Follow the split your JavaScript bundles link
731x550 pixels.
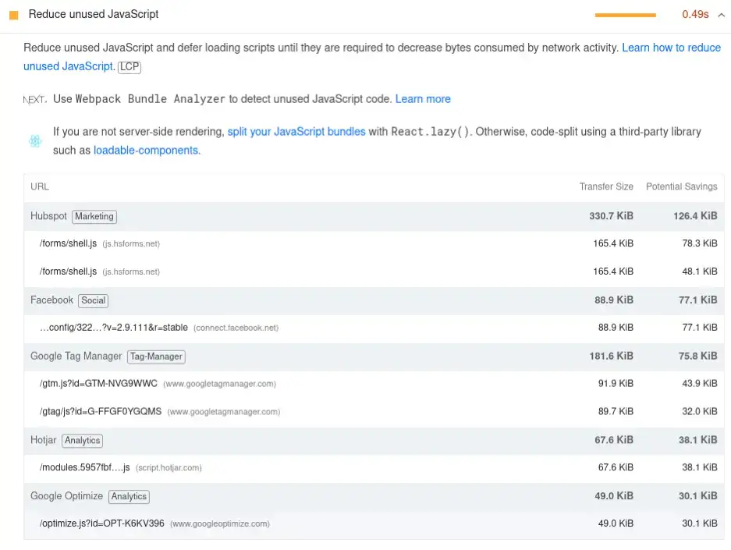click(x=295, y=132)
